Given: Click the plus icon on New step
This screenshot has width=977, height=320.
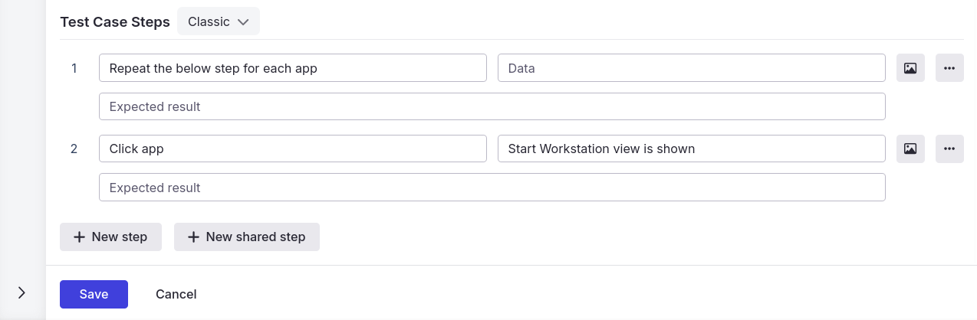Looking at the screenshot, I should click(x=79, y=237).
